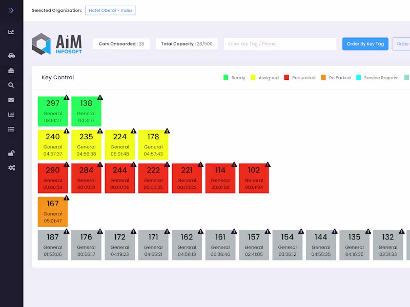Select grey key tile 162
This screenshot has width=410, height=307.
pyautogui.click(x=187, y=245)
